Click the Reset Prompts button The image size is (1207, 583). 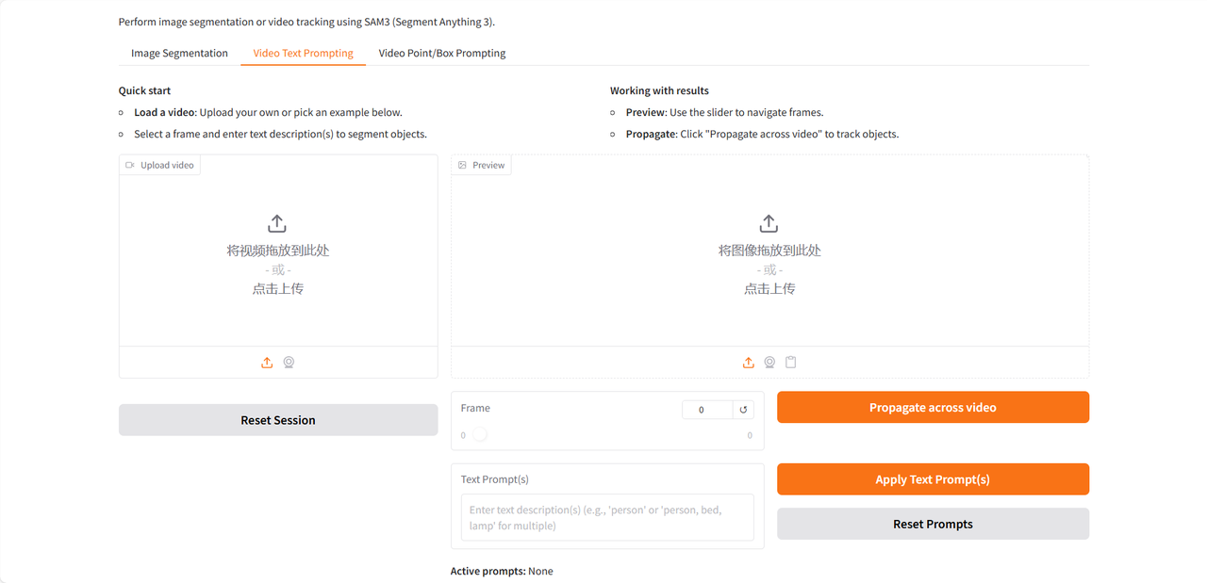[933, 524]
